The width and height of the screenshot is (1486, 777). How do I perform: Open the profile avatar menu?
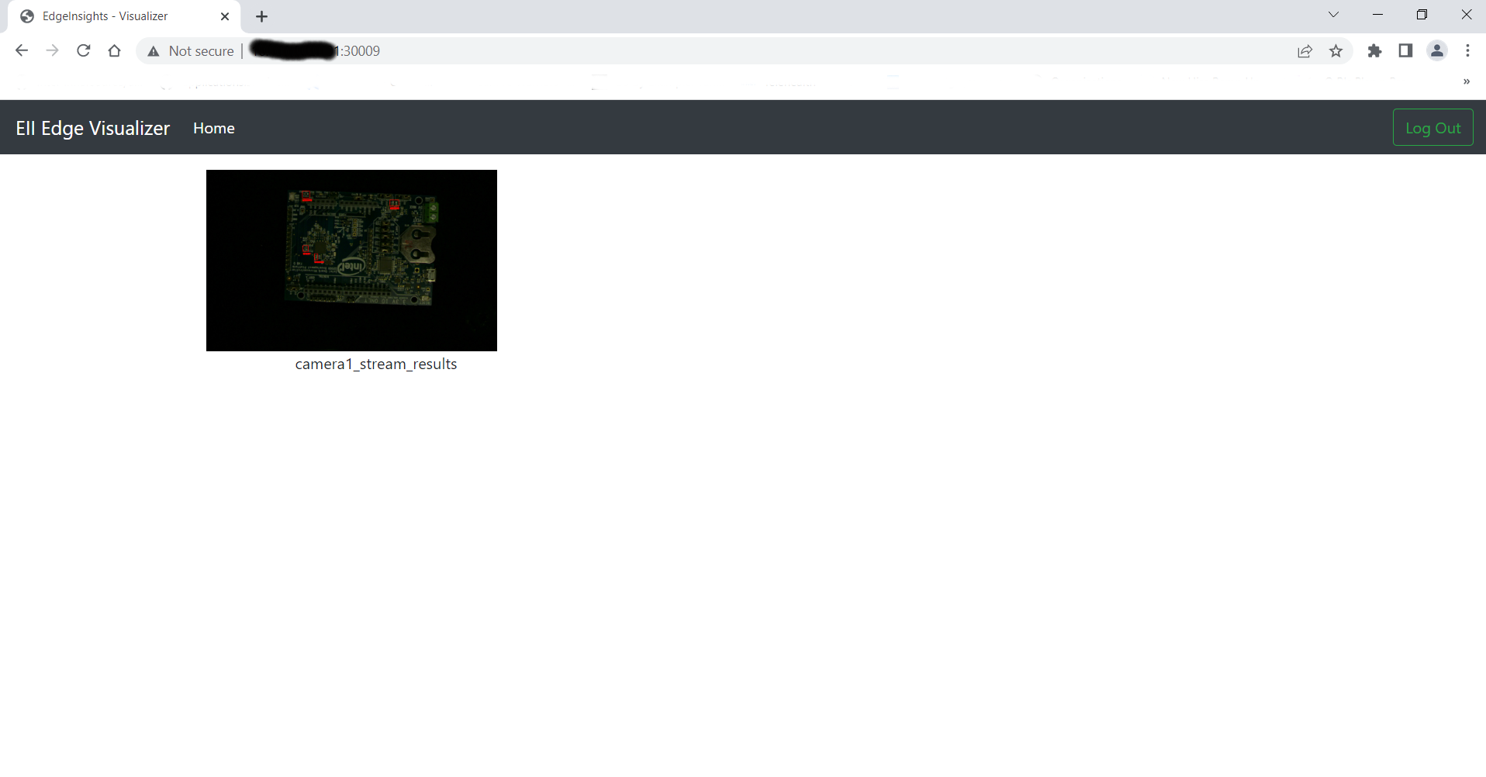pyautogui.click(x=1437, y=51)
